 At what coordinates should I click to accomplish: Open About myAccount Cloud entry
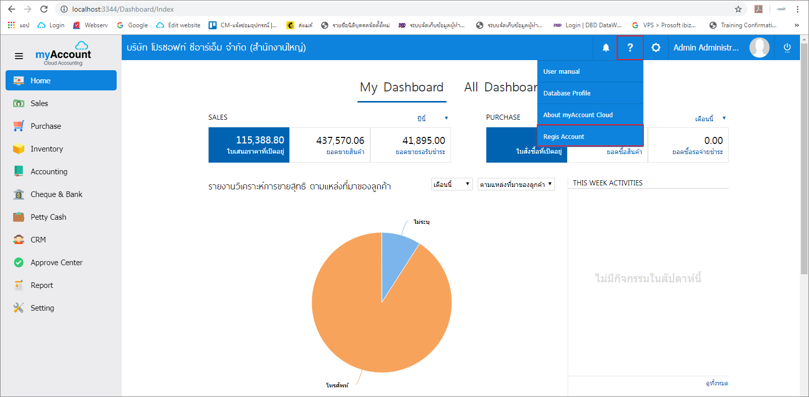[590, 115]
